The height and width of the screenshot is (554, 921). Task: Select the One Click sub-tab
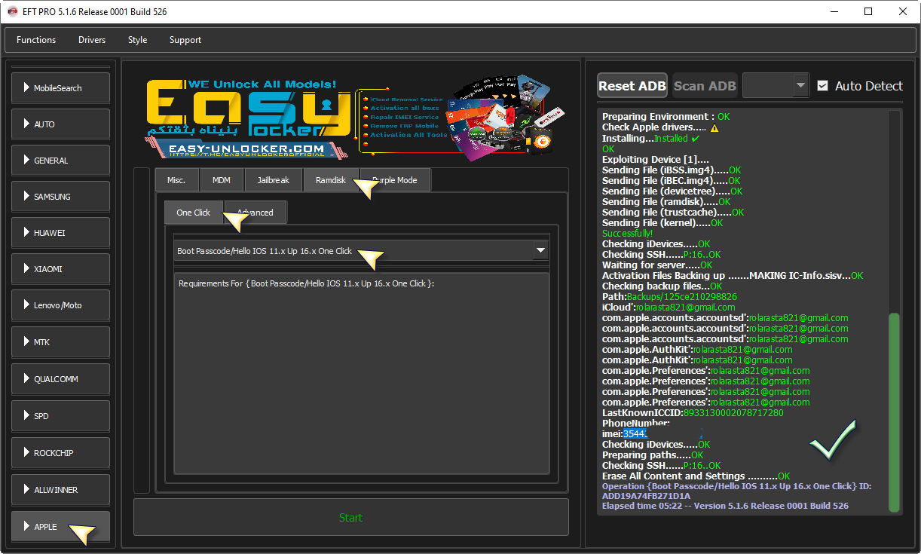194,213
